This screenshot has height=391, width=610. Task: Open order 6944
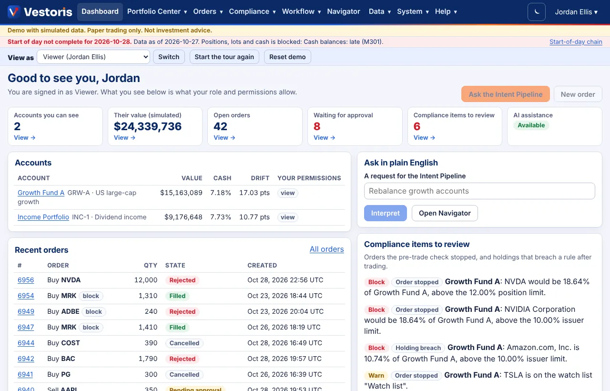point(26,343)
